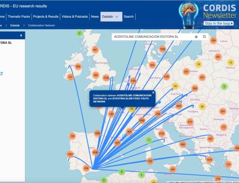Click the 292 cluster over Sicily
This screenshot has height=183, width=239.
click(x=173, y=169)
